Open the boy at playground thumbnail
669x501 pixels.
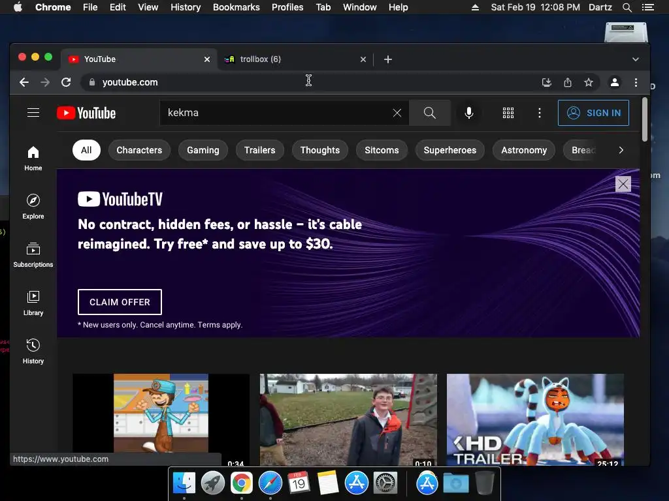[348, 419]
